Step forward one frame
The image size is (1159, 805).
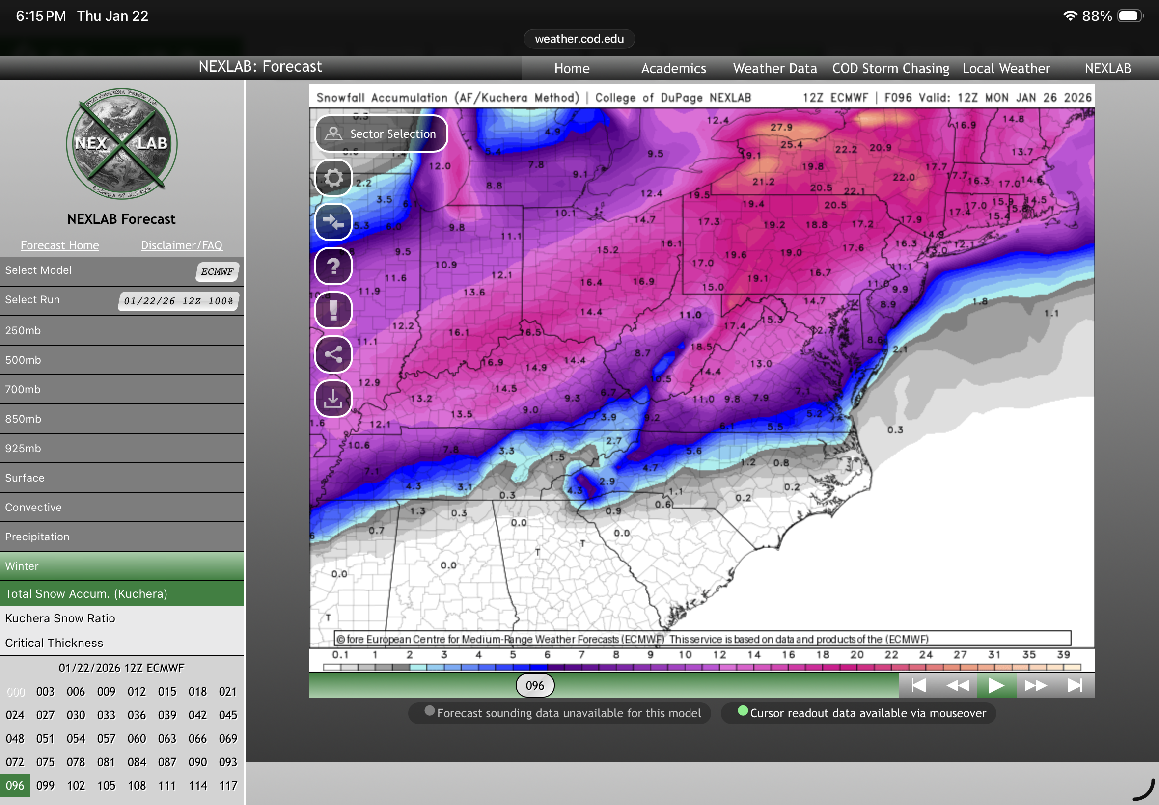(x=1036, y=685)
